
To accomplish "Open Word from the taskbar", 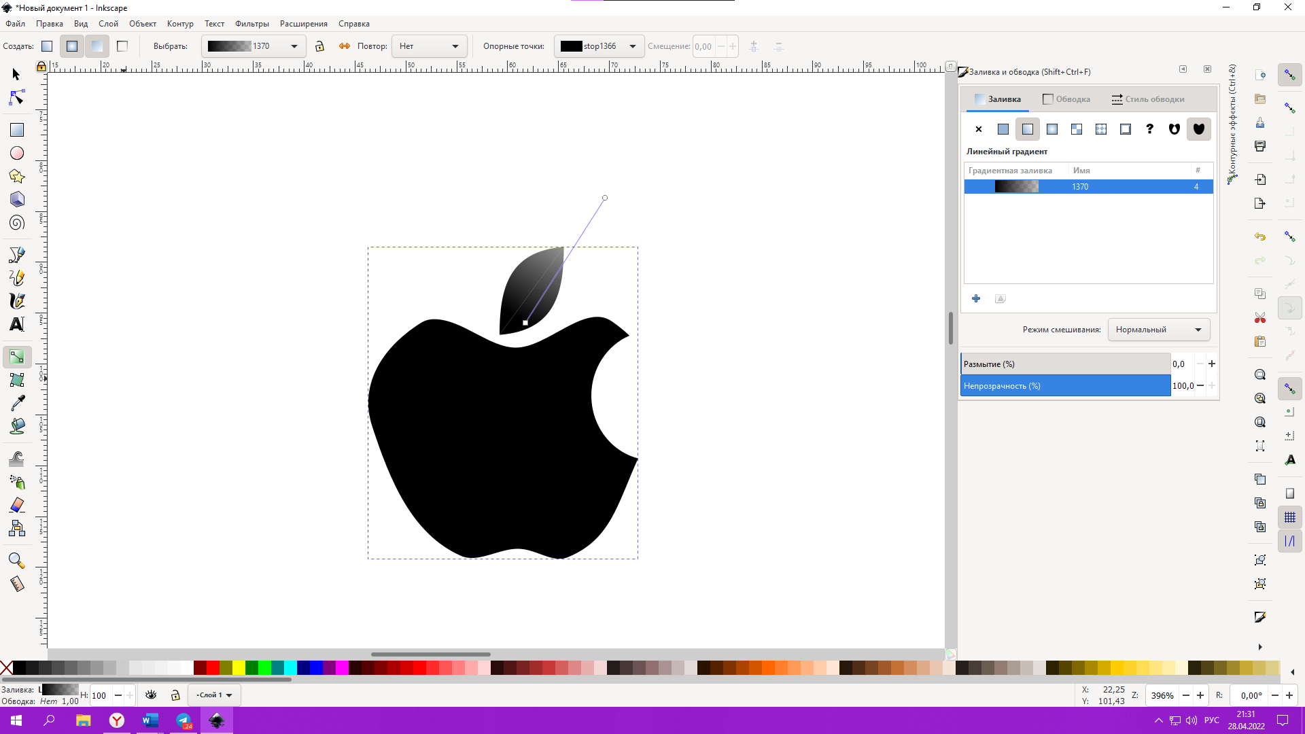I will click(x=150, y=720).
